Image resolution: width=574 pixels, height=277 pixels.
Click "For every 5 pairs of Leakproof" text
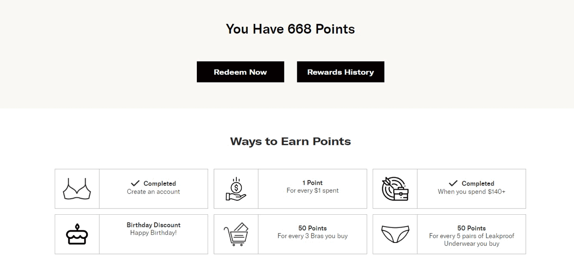click(471, 236)
